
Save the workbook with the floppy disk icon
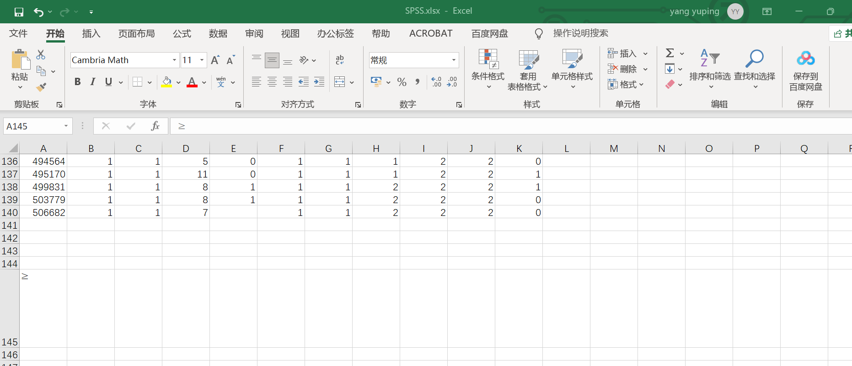(19, 12)
